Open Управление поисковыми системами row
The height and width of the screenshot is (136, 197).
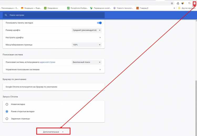coord(54,70)
